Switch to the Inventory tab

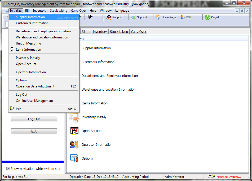100,32
